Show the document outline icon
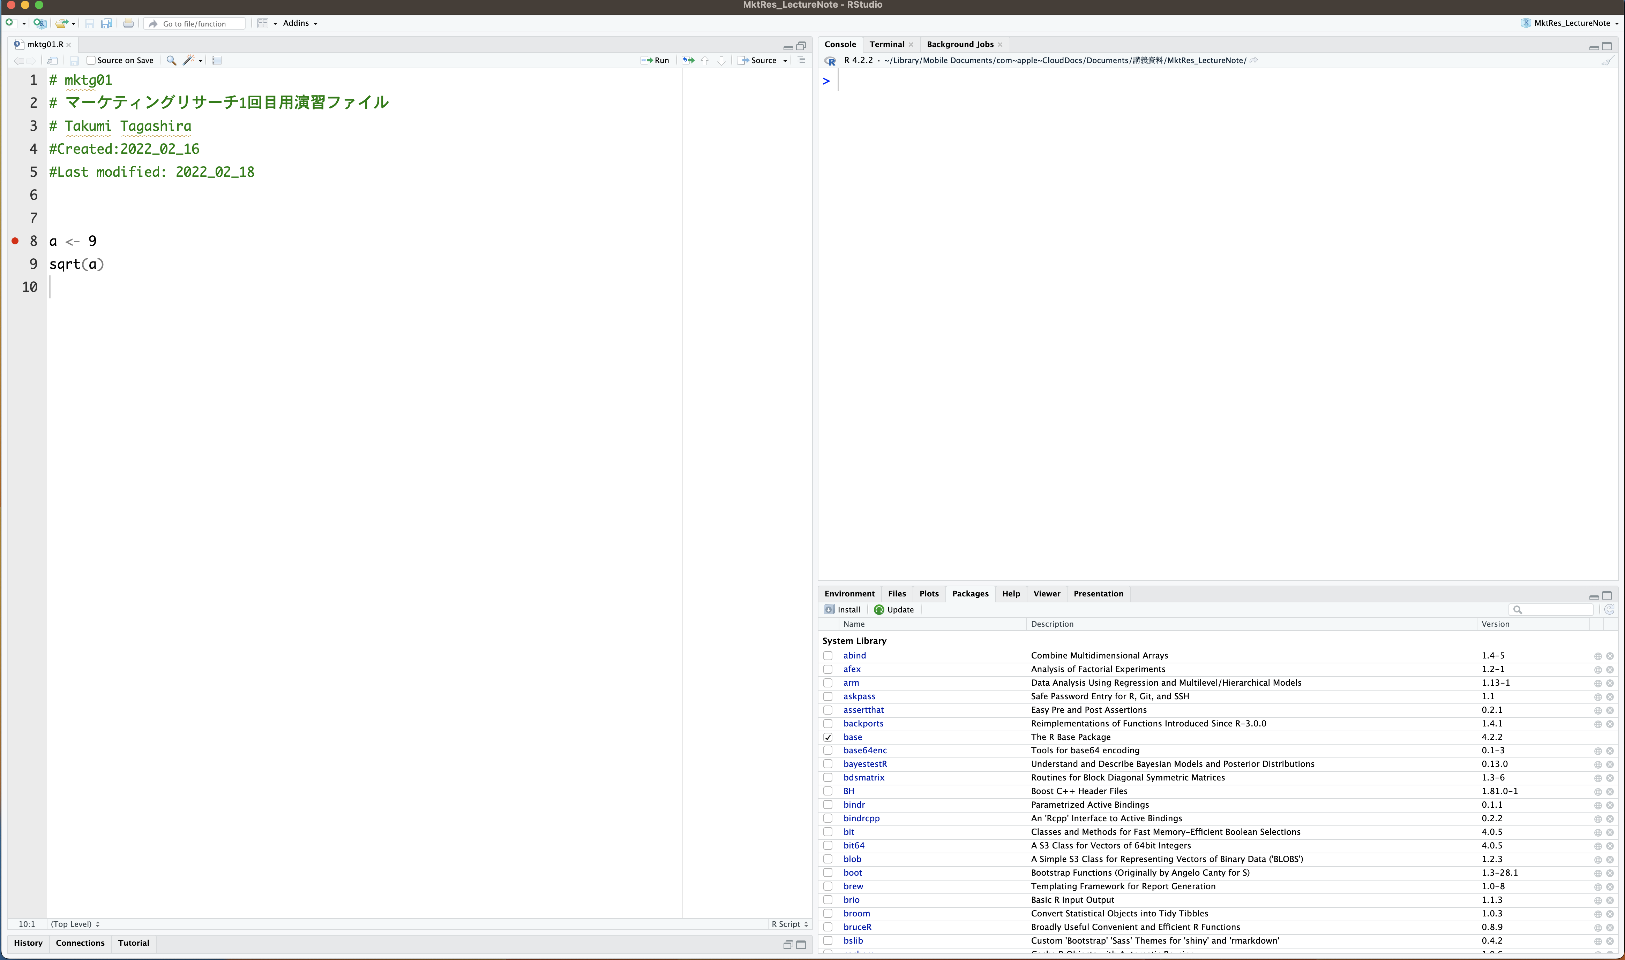 click(x=801, y=60)
